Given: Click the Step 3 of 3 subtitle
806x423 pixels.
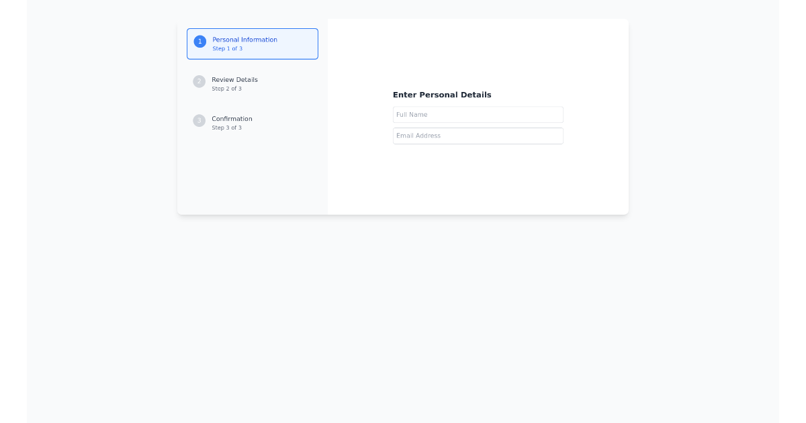Looking at the screenshot, I should point(226,128).
